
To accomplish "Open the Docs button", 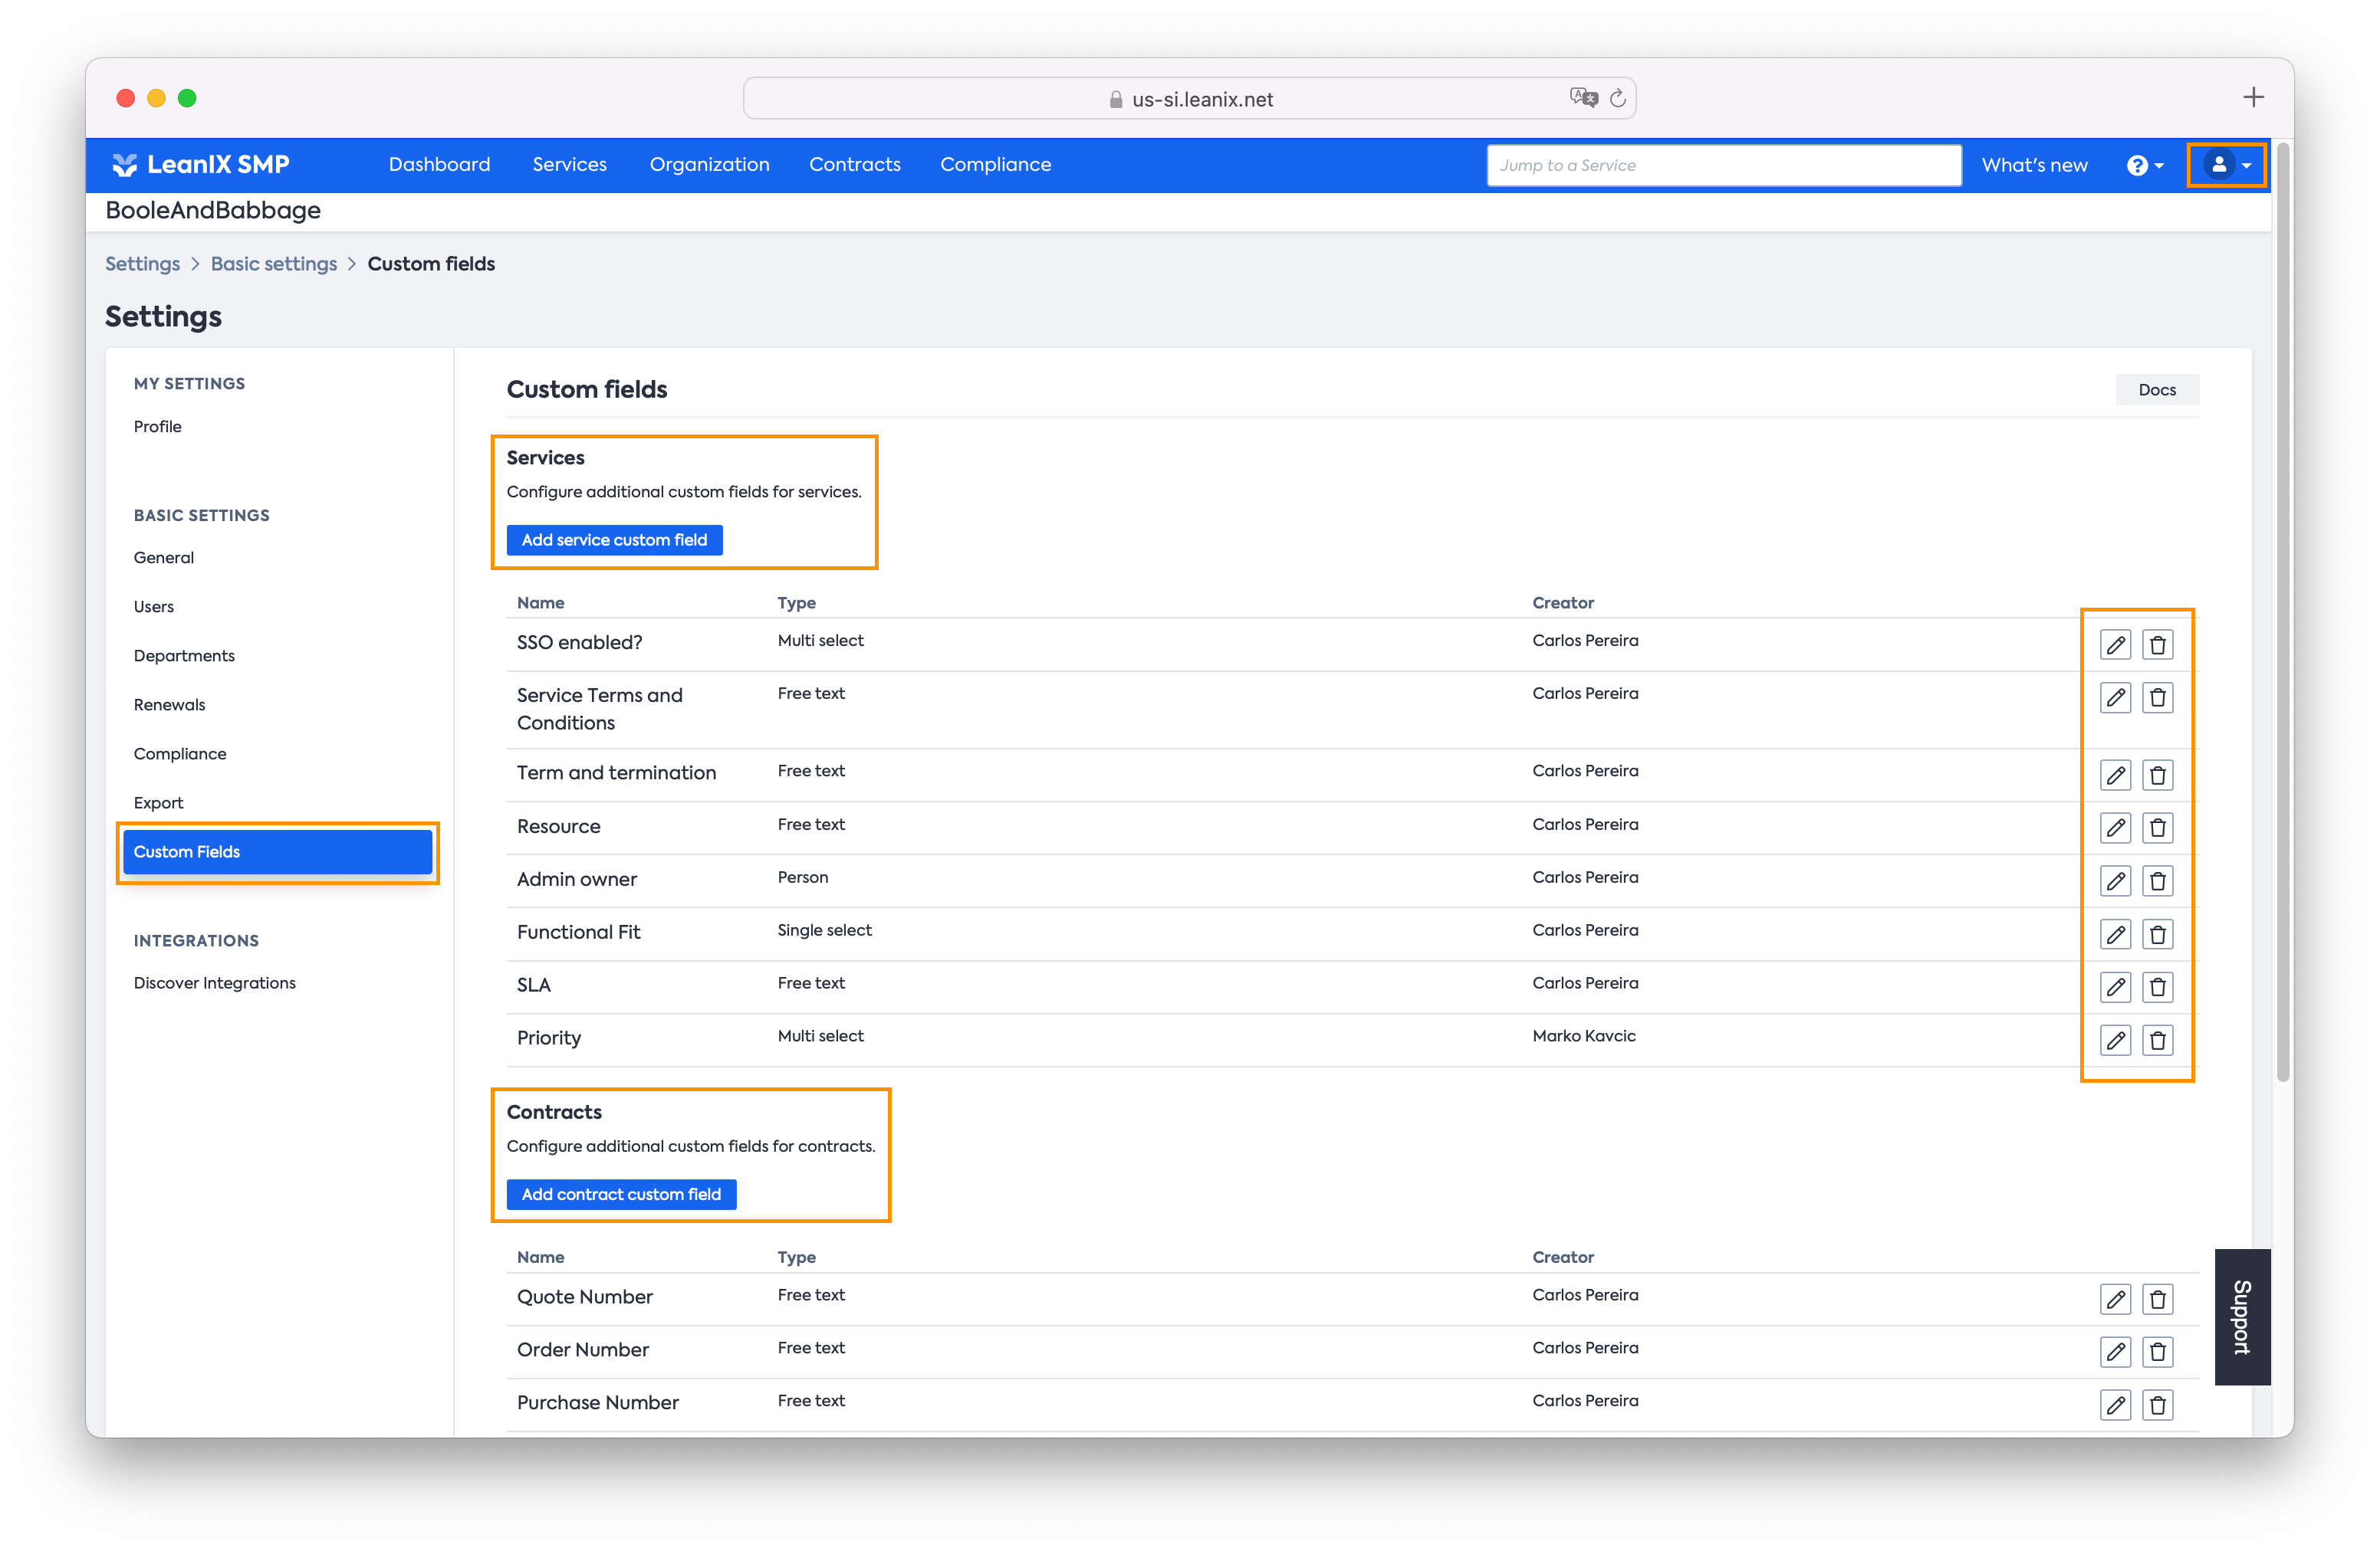I will coord(2156,390).
